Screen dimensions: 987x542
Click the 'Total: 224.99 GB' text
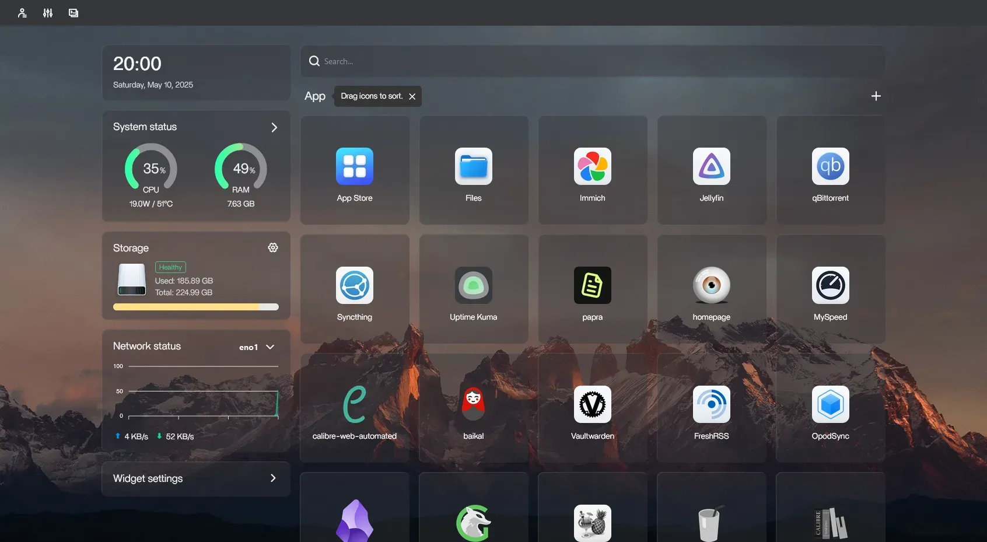tap(184, 293)
